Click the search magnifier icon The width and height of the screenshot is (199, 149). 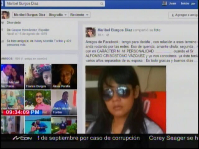(x=102, y=4)
